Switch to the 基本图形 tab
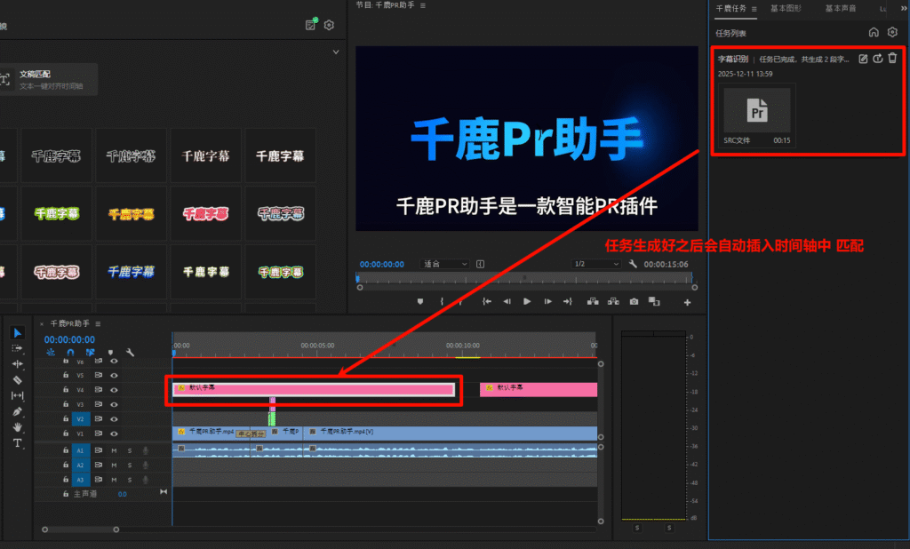This screenshot has width=910, height=549. [x=786, y=9]
